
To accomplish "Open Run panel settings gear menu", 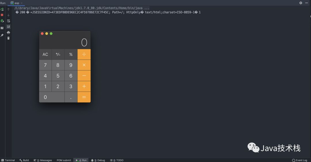I will [301, 3].
